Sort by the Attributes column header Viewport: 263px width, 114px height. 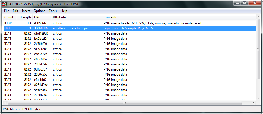coord(77,17)
